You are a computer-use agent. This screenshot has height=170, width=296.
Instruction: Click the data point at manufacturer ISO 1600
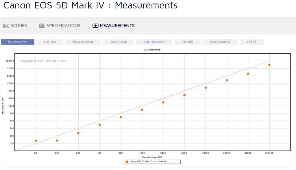click(142, 110)
